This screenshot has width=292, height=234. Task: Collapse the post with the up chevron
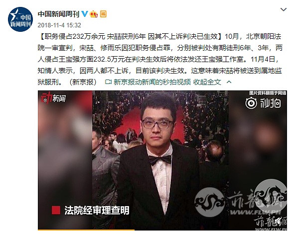click(x=229, y=82)
